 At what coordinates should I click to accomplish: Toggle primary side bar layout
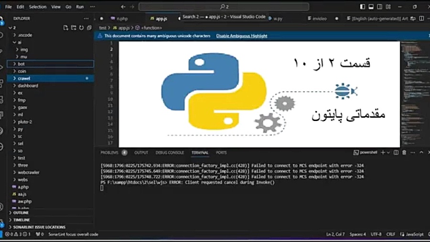362,7
